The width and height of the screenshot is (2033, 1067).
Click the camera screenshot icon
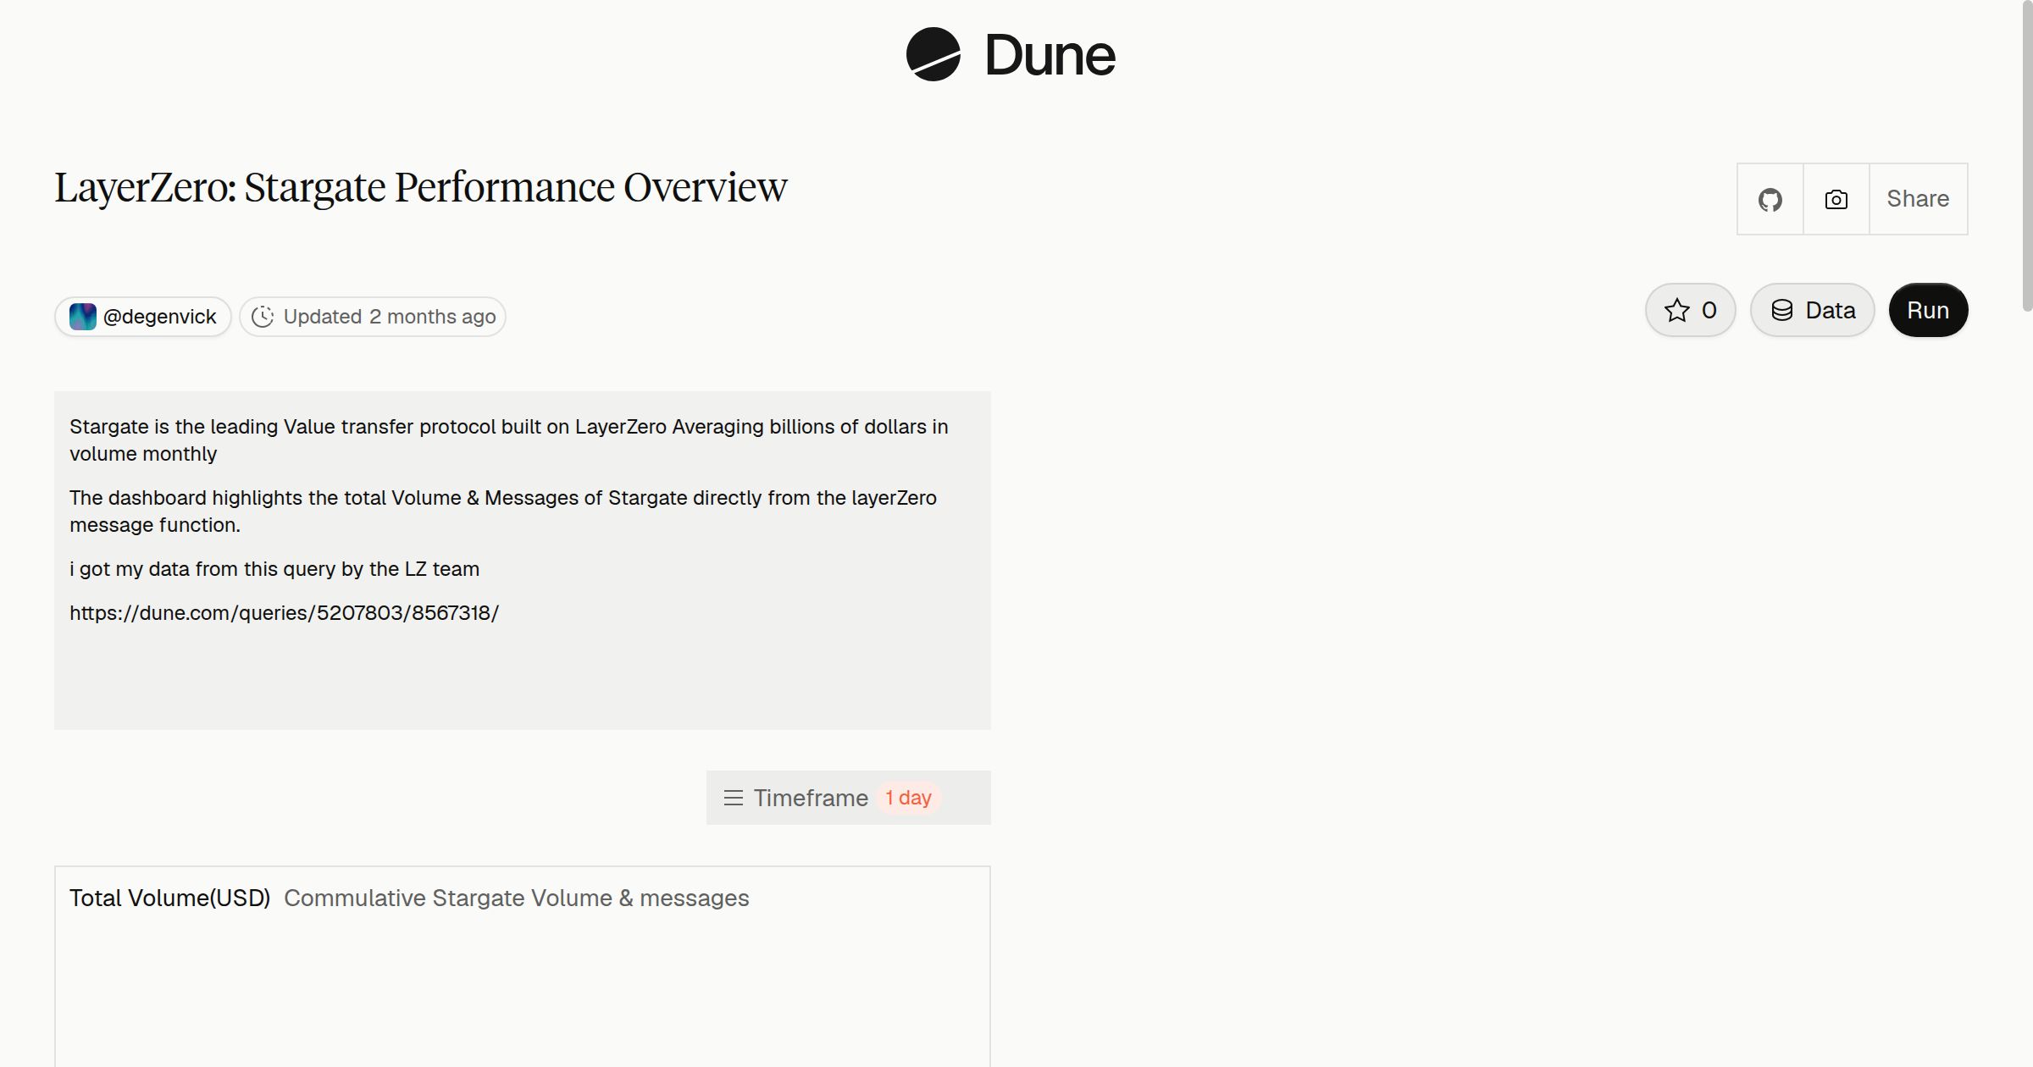coord(1836,199)
